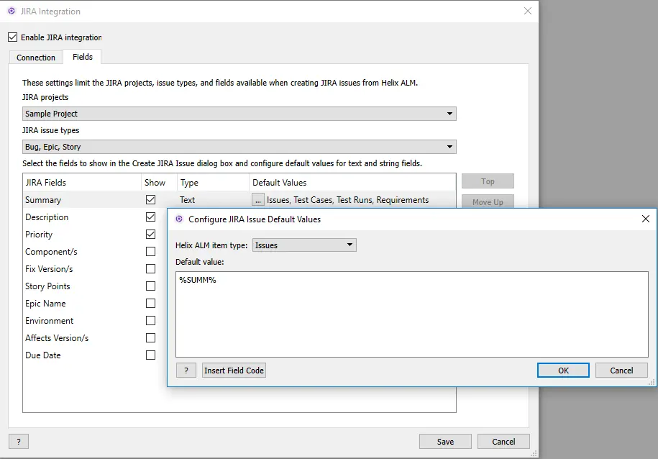Select the Fields tab
658x459 pixels.
click(x=82, y=57)
